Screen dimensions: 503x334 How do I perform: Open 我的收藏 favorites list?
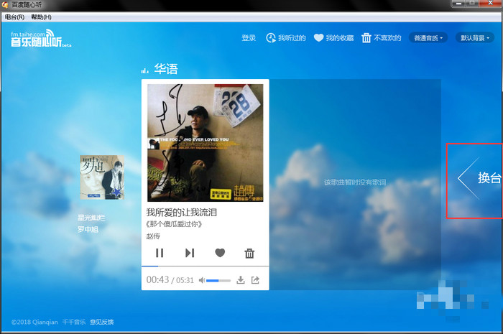click(x=333, y=38)
